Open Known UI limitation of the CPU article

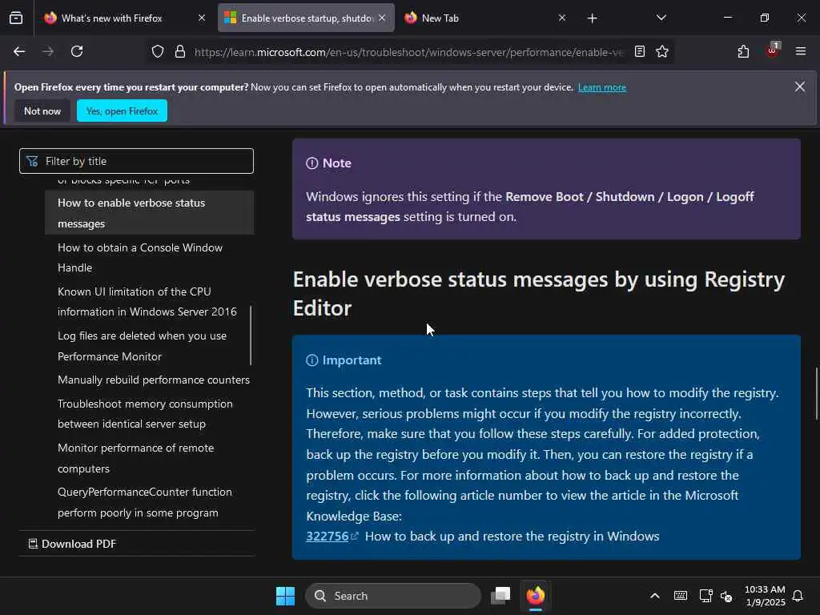point(147,302)
